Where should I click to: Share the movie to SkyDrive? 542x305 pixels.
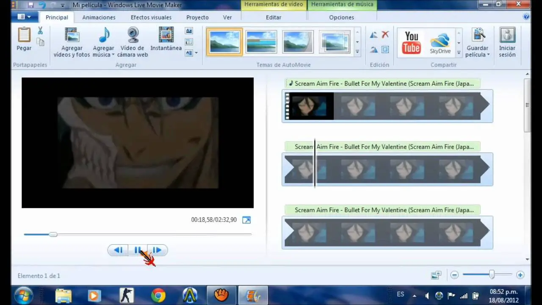(x=440, y=44)
